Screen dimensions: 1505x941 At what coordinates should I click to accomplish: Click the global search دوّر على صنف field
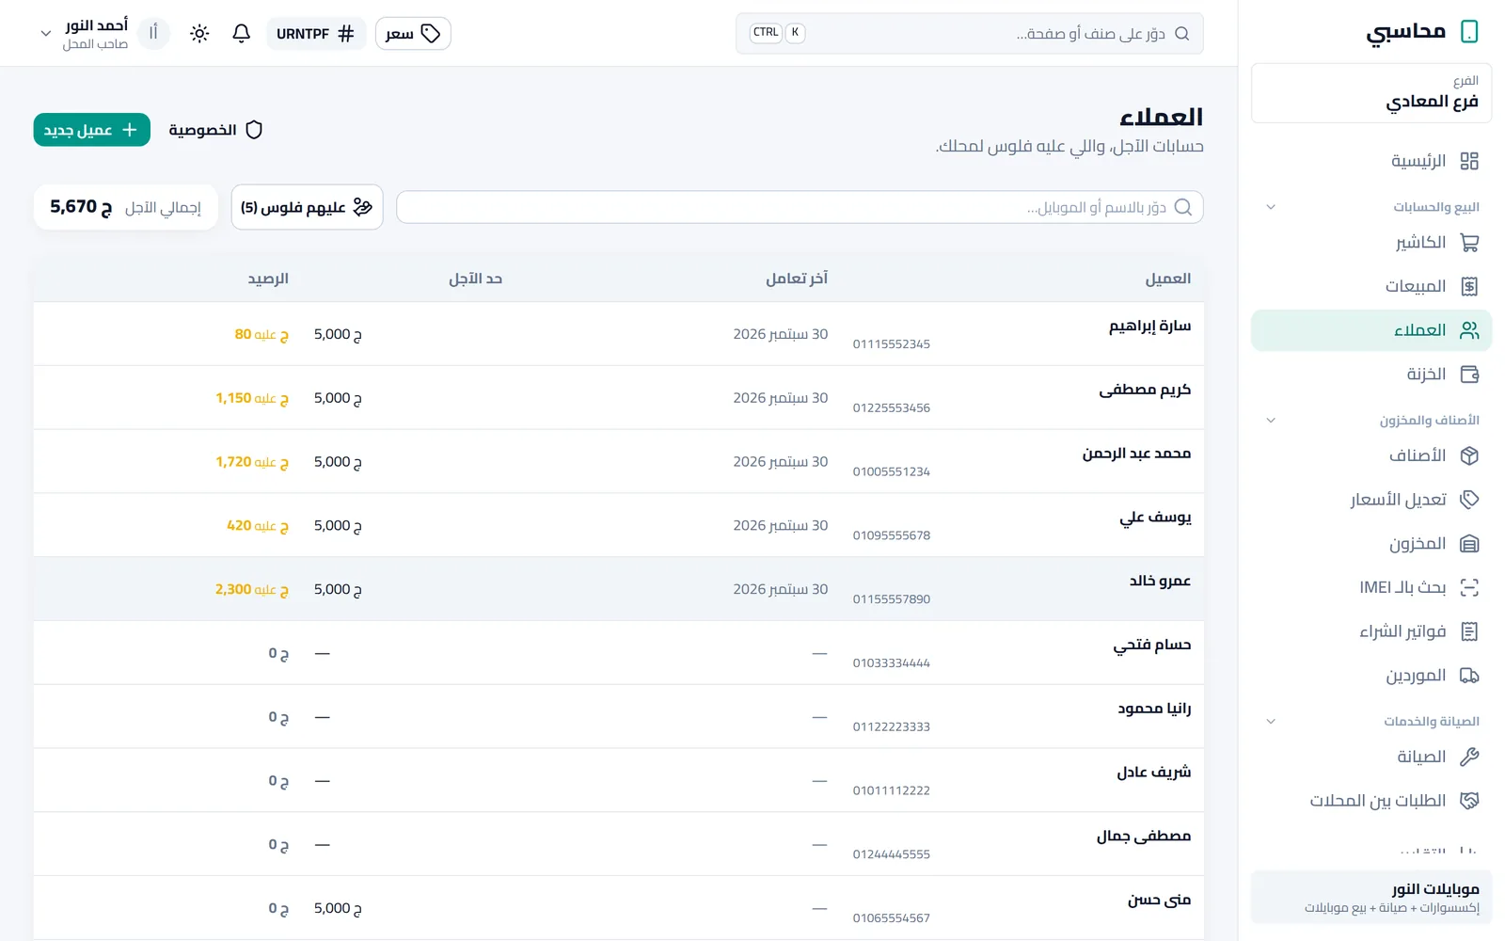coord(970,34)
